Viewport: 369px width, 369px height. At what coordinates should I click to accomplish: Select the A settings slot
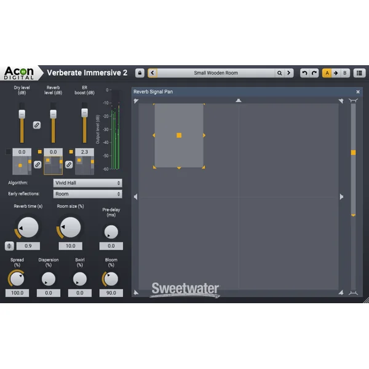[x=327, y=73]
